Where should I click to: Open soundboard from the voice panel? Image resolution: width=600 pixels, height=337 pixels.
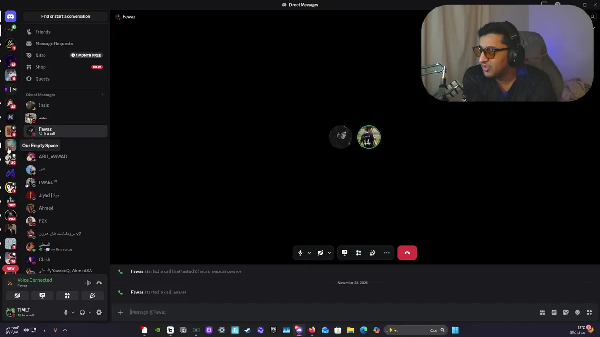(x=92, y=295)
